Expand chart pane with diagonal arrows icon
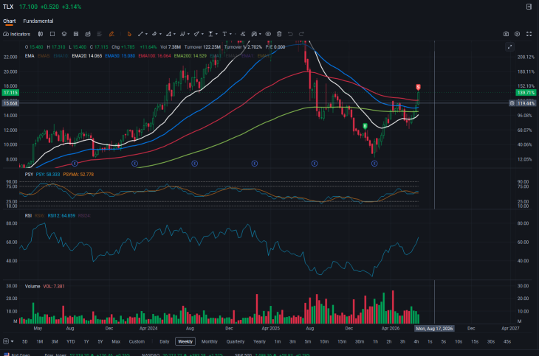539x356 pixels. [x=509, y=46]
